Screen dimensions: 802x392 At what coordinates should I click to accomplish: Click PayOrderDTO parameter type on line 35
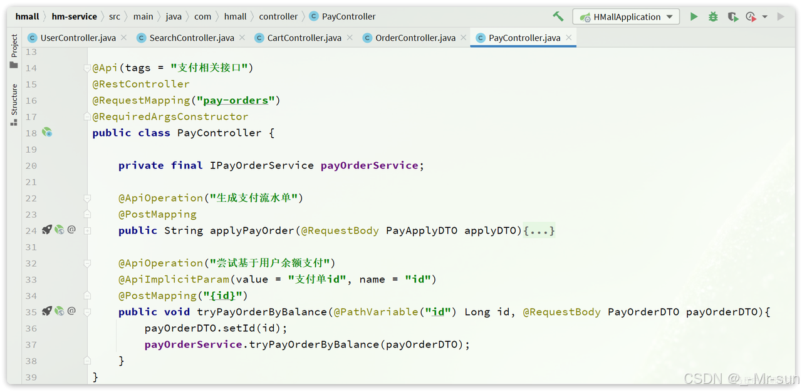coord(643,312)
